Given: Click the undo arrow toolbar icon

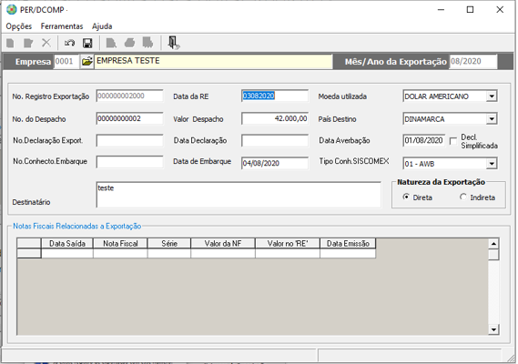Looking at the screenshot, I should coord(70,43).
